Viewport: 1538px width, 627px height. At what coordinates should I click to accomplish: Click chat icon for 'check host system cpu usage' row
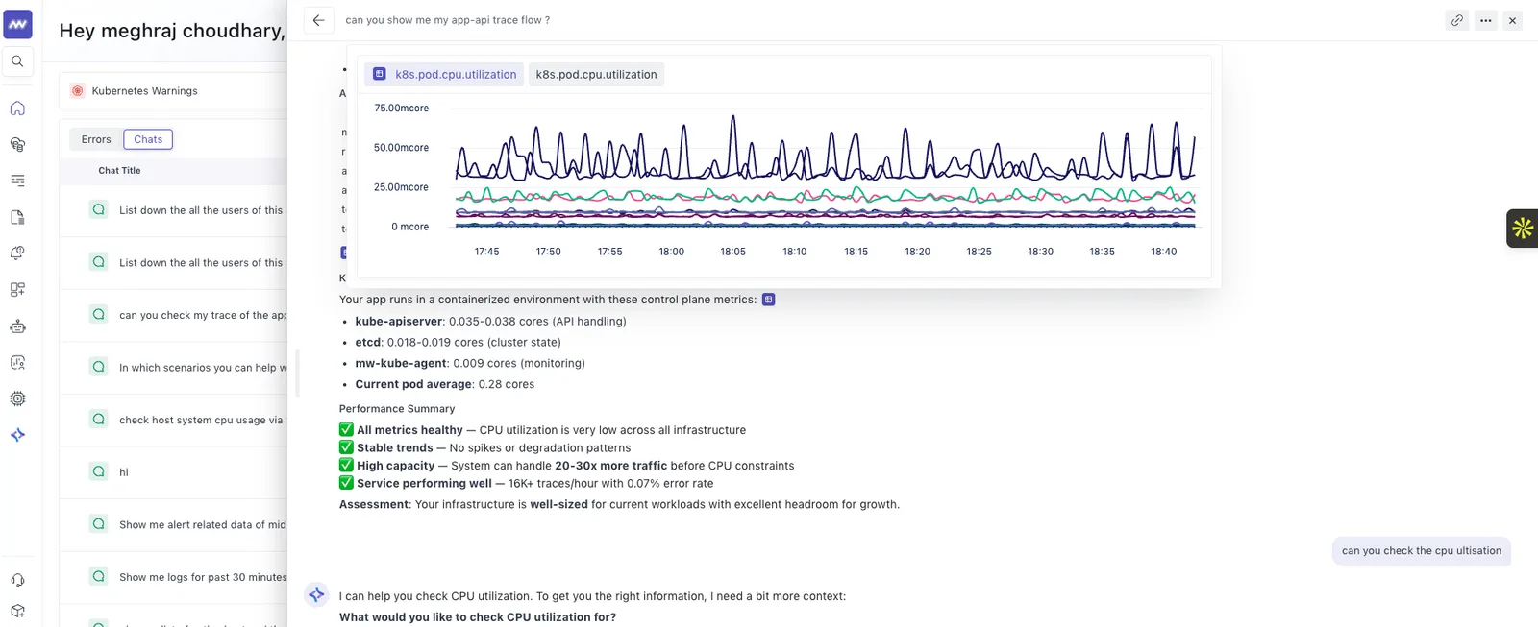98,419
